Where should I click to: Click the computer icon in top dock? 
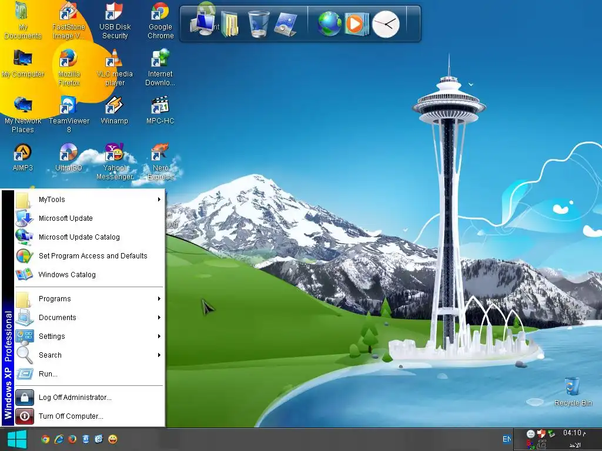point(203,23)
